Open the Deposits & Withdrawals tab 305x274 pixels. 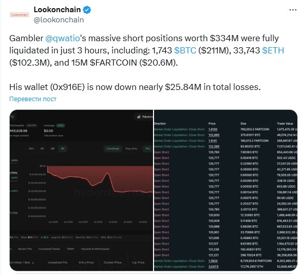[x=95, y=249]
